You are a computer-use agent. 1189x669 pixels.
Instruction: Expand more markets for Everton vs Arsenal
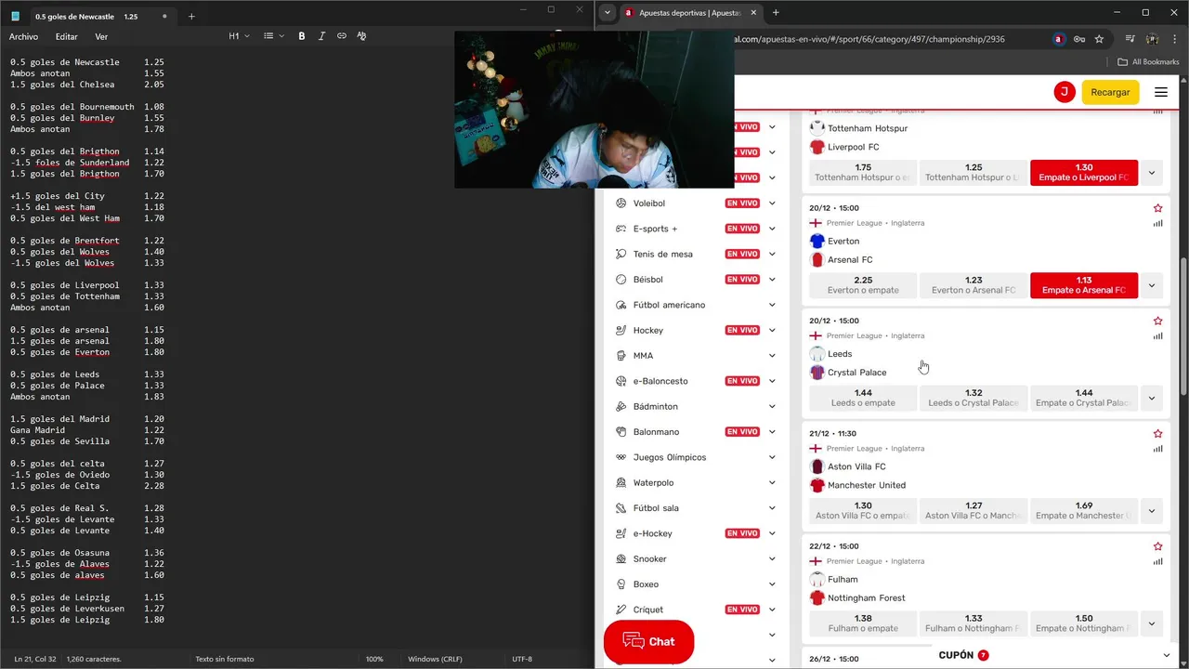tap(1152, 285)
